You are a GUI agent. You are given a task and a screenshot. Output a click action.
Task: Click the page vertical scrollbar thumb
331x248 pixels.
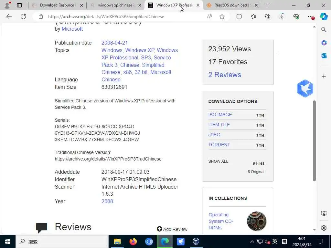[314, 141]
